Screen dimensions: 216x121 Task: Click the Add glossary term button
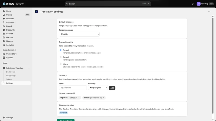[112, 88]
